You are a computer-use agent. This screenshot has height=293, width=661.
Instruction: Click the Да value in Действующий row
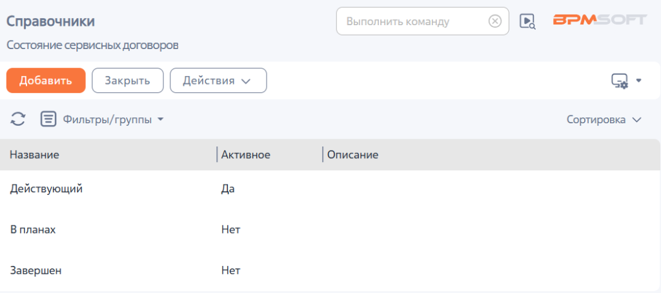pos(228,189)
